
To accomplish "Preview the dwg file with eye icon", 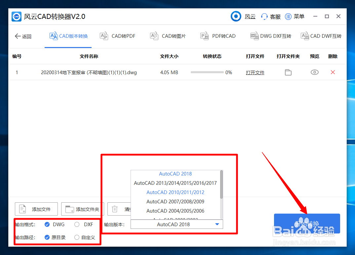I will tap(314, 72).
